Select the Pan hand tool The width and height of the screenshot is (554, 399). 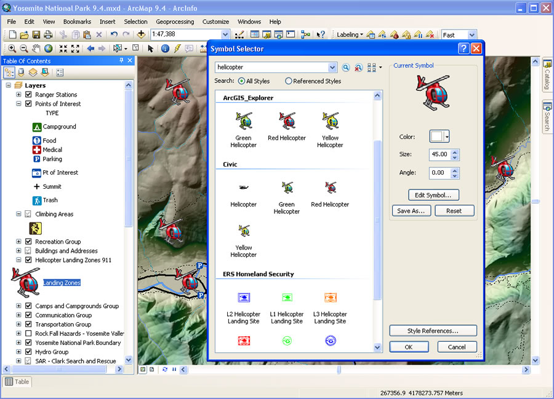click(36, 49)
